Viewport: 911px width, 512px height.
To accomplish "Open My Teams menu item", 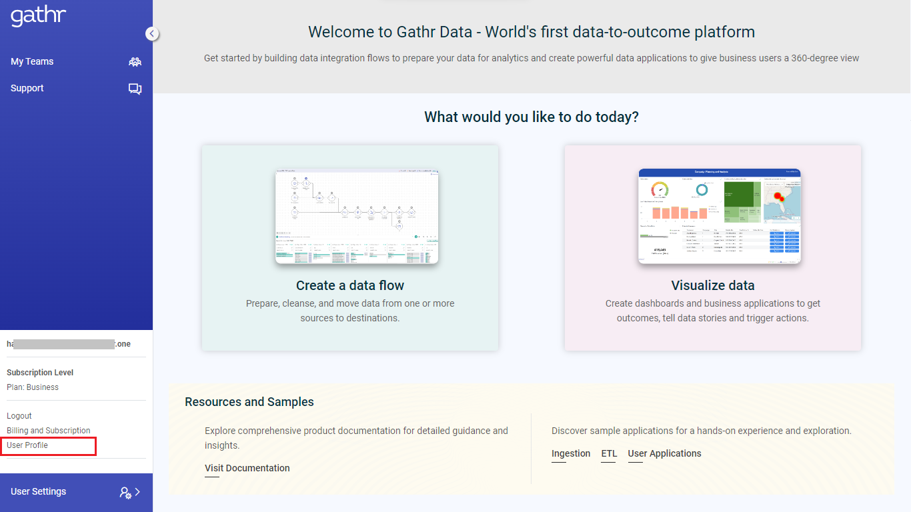I will tap(32, 61).
